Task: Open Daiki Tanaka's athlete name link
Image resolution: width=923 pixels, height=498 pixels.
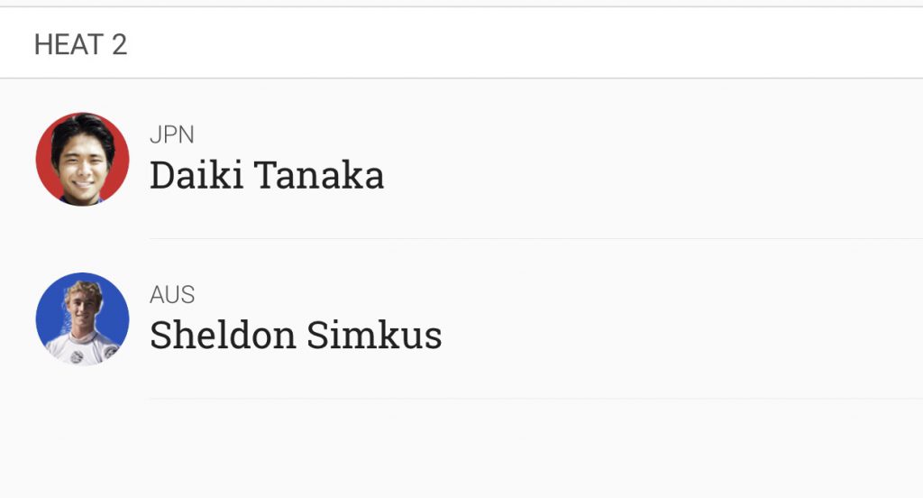Action: point(267,175)
